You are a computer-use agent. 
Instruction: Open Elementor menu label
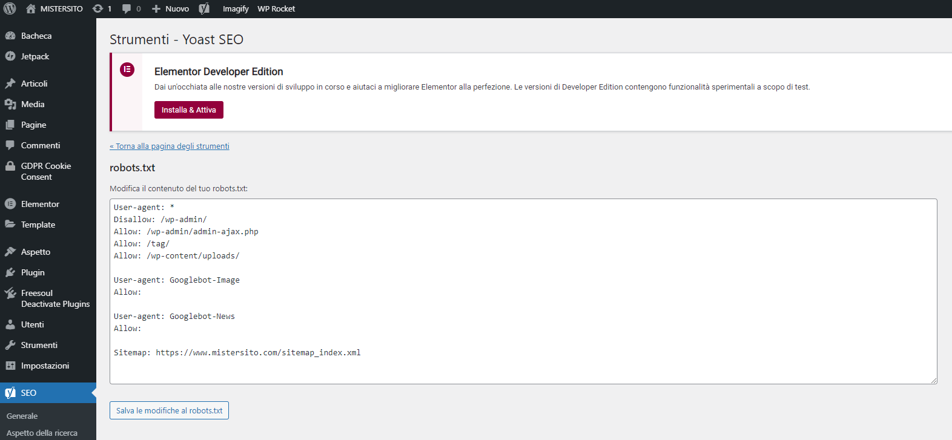pyautogui.click(x=40, y=204)
